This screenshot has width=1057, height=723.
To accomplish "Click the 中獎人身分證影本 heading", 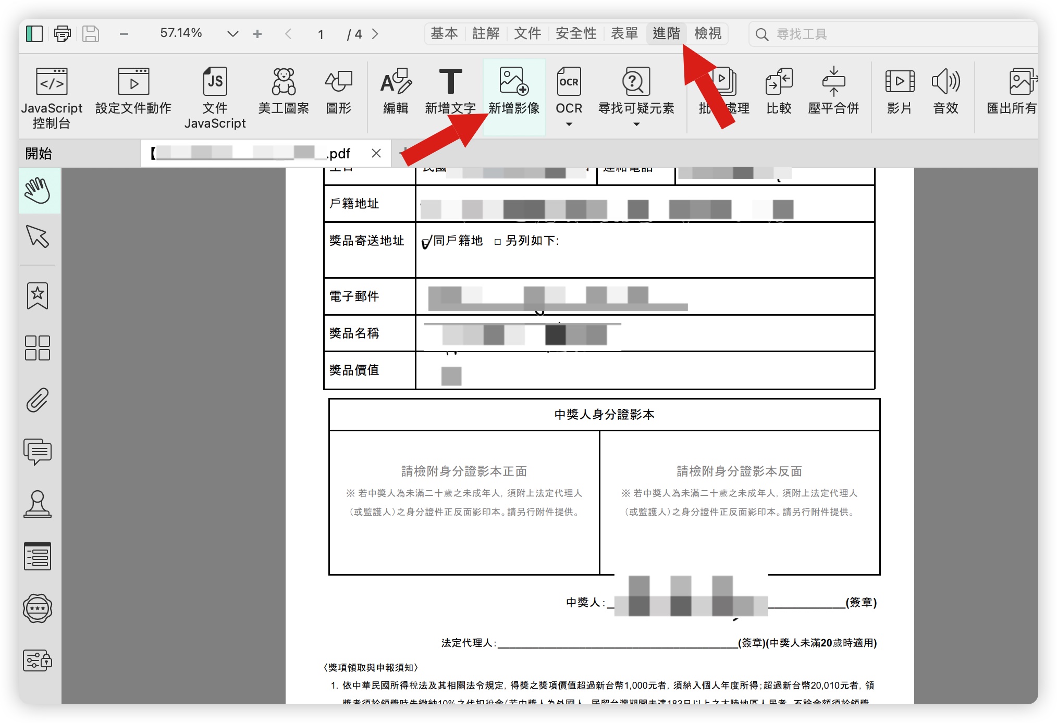I will tap(605, 415).
